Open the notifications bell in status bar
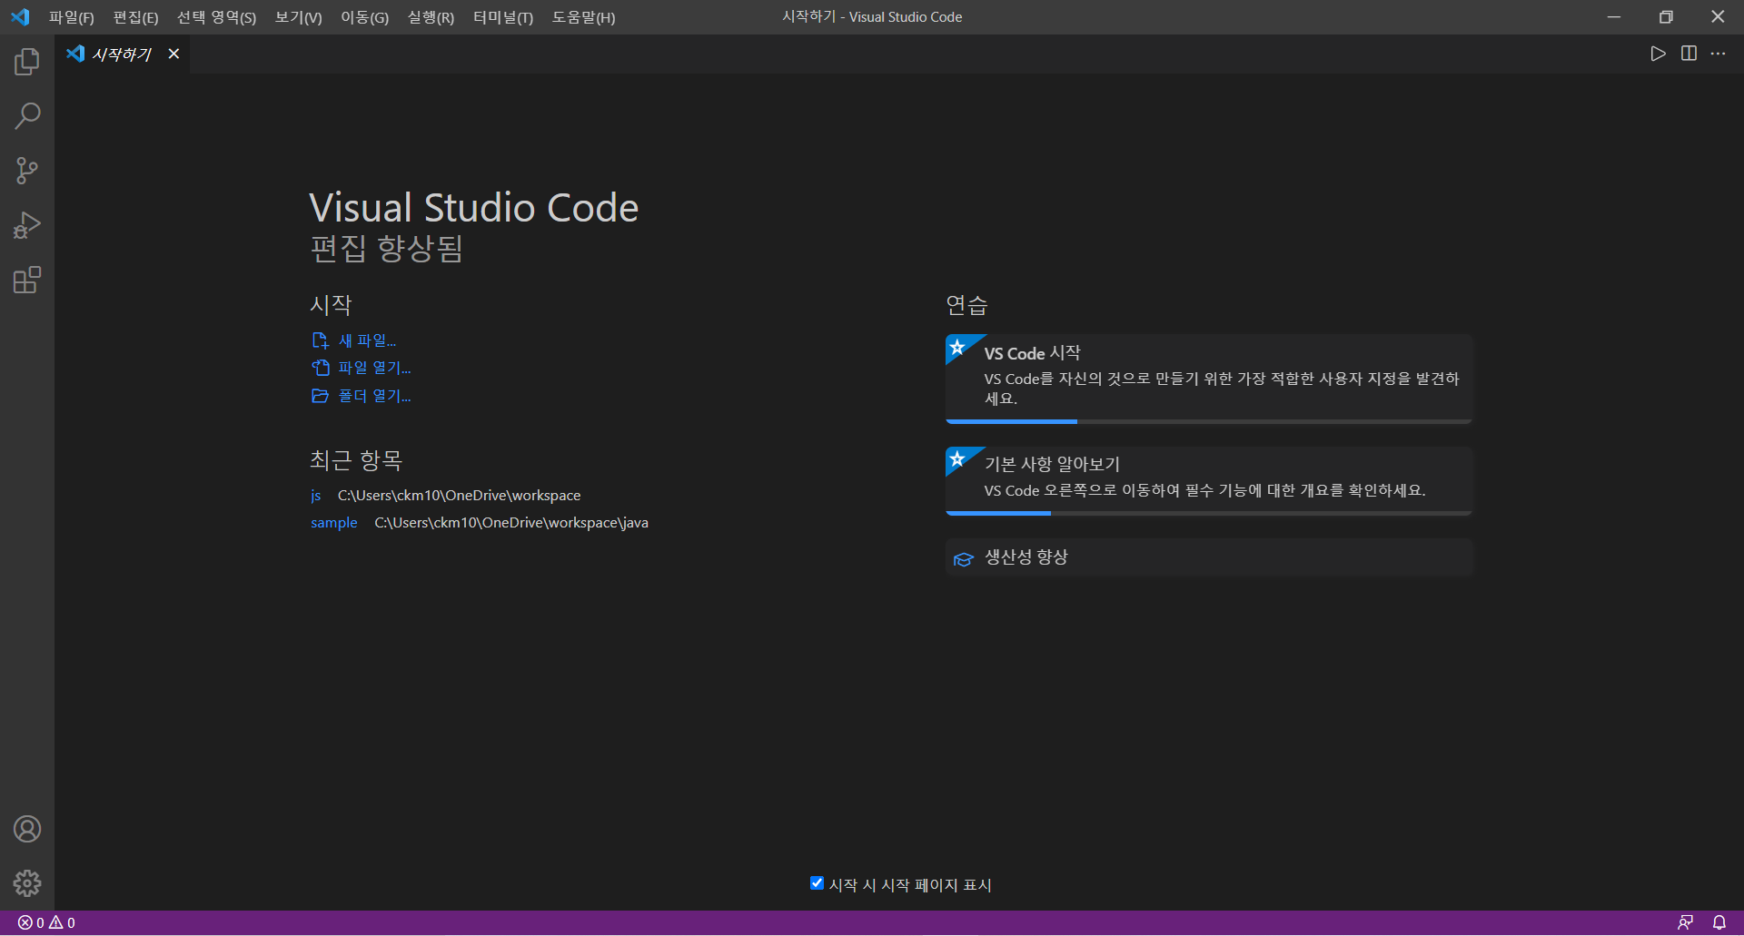Screen dimensions: 1744x936 pyautogui.click(x=1719, y=922)
